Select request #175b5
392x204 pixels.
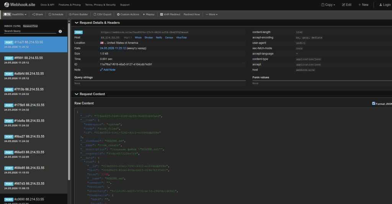(x=34, y=107)
